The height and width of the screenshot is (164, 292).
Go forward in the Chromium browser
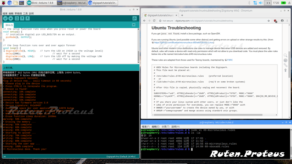pyautogui.click(x=149, y=21)
